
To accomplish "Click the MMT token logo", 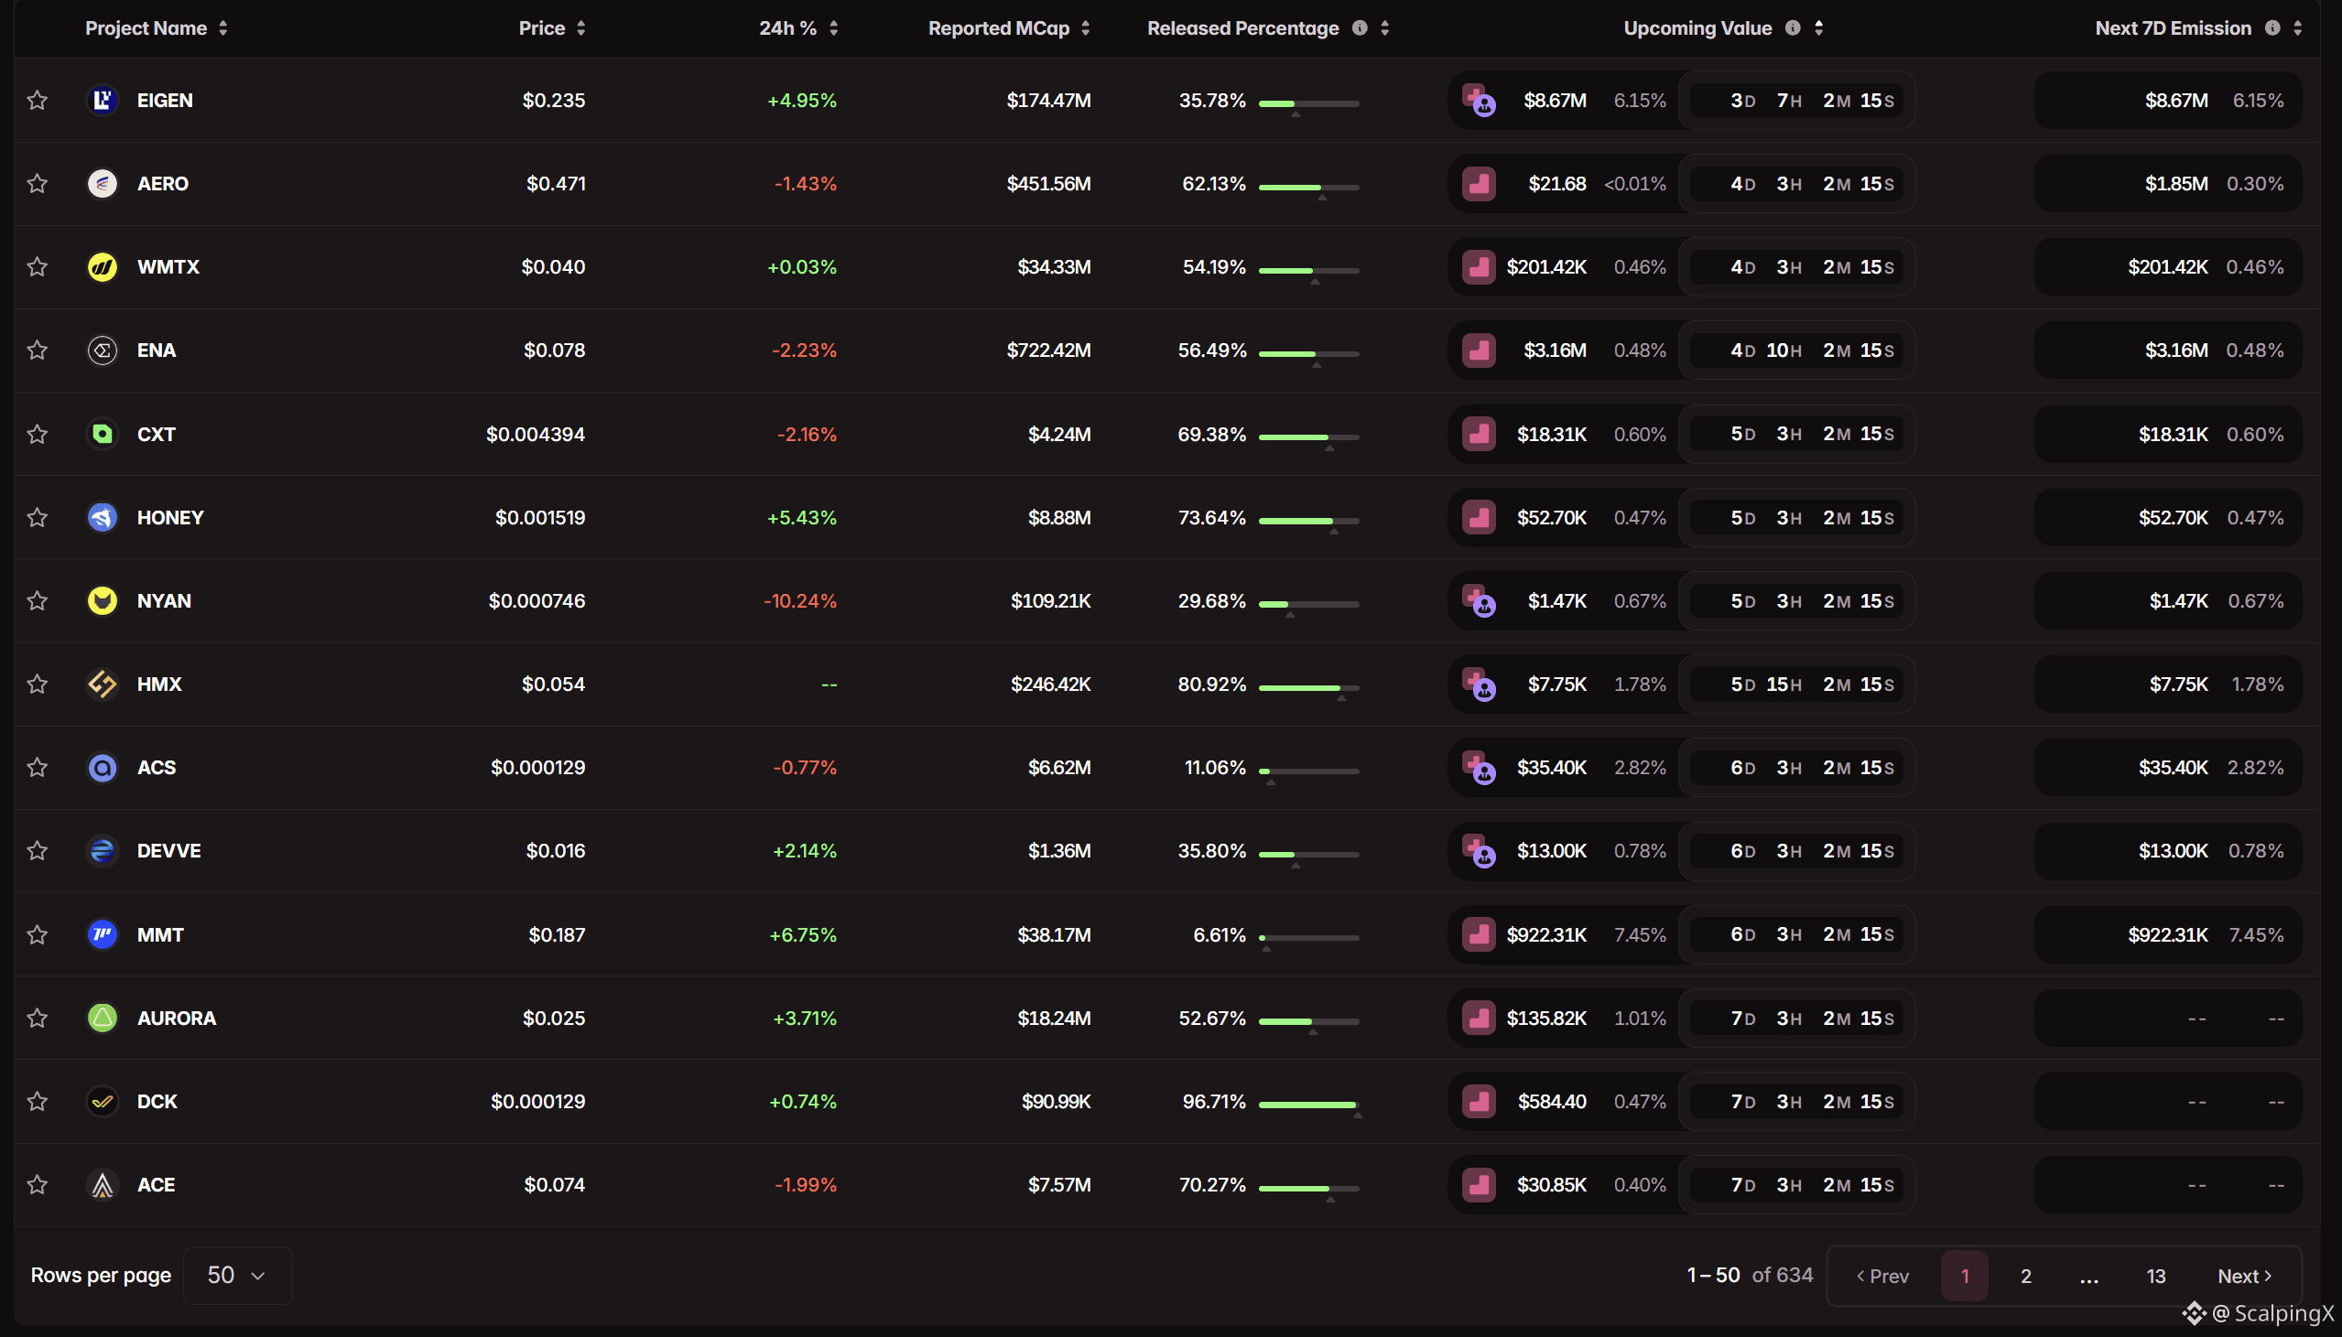I will point(102,933).
